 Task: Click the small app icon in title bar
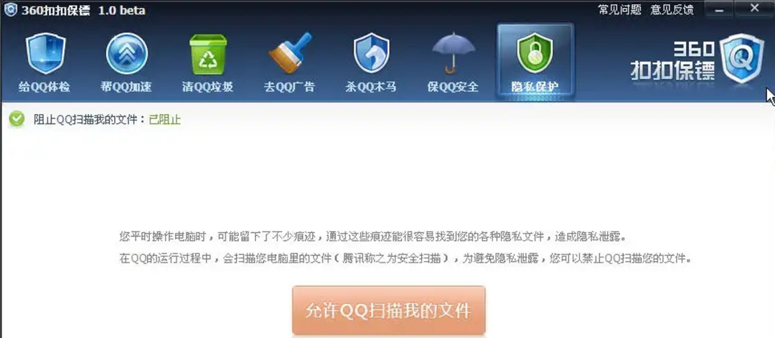coord(10,9)
